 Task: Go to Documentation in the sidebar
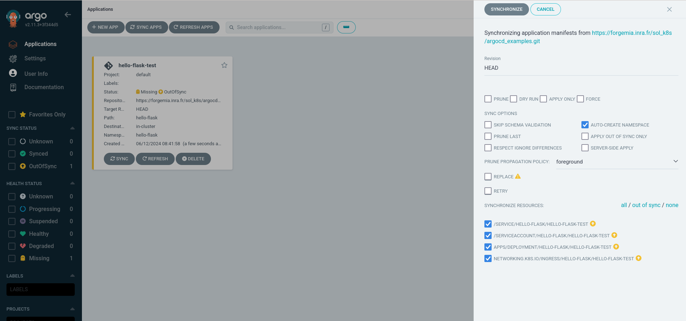[44, 87]
